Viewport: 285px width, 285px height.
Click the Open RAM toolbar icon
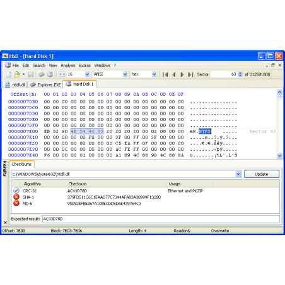41,74
